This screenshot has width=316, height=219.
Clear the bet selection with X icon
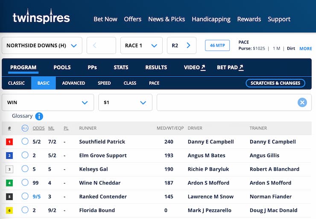302,102
